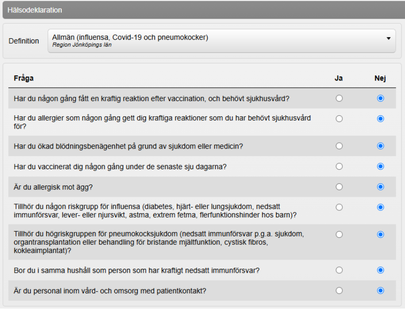Select Nej for influenza risk group
Viewport: 405px width, 309px height.
tap(381, 207)
